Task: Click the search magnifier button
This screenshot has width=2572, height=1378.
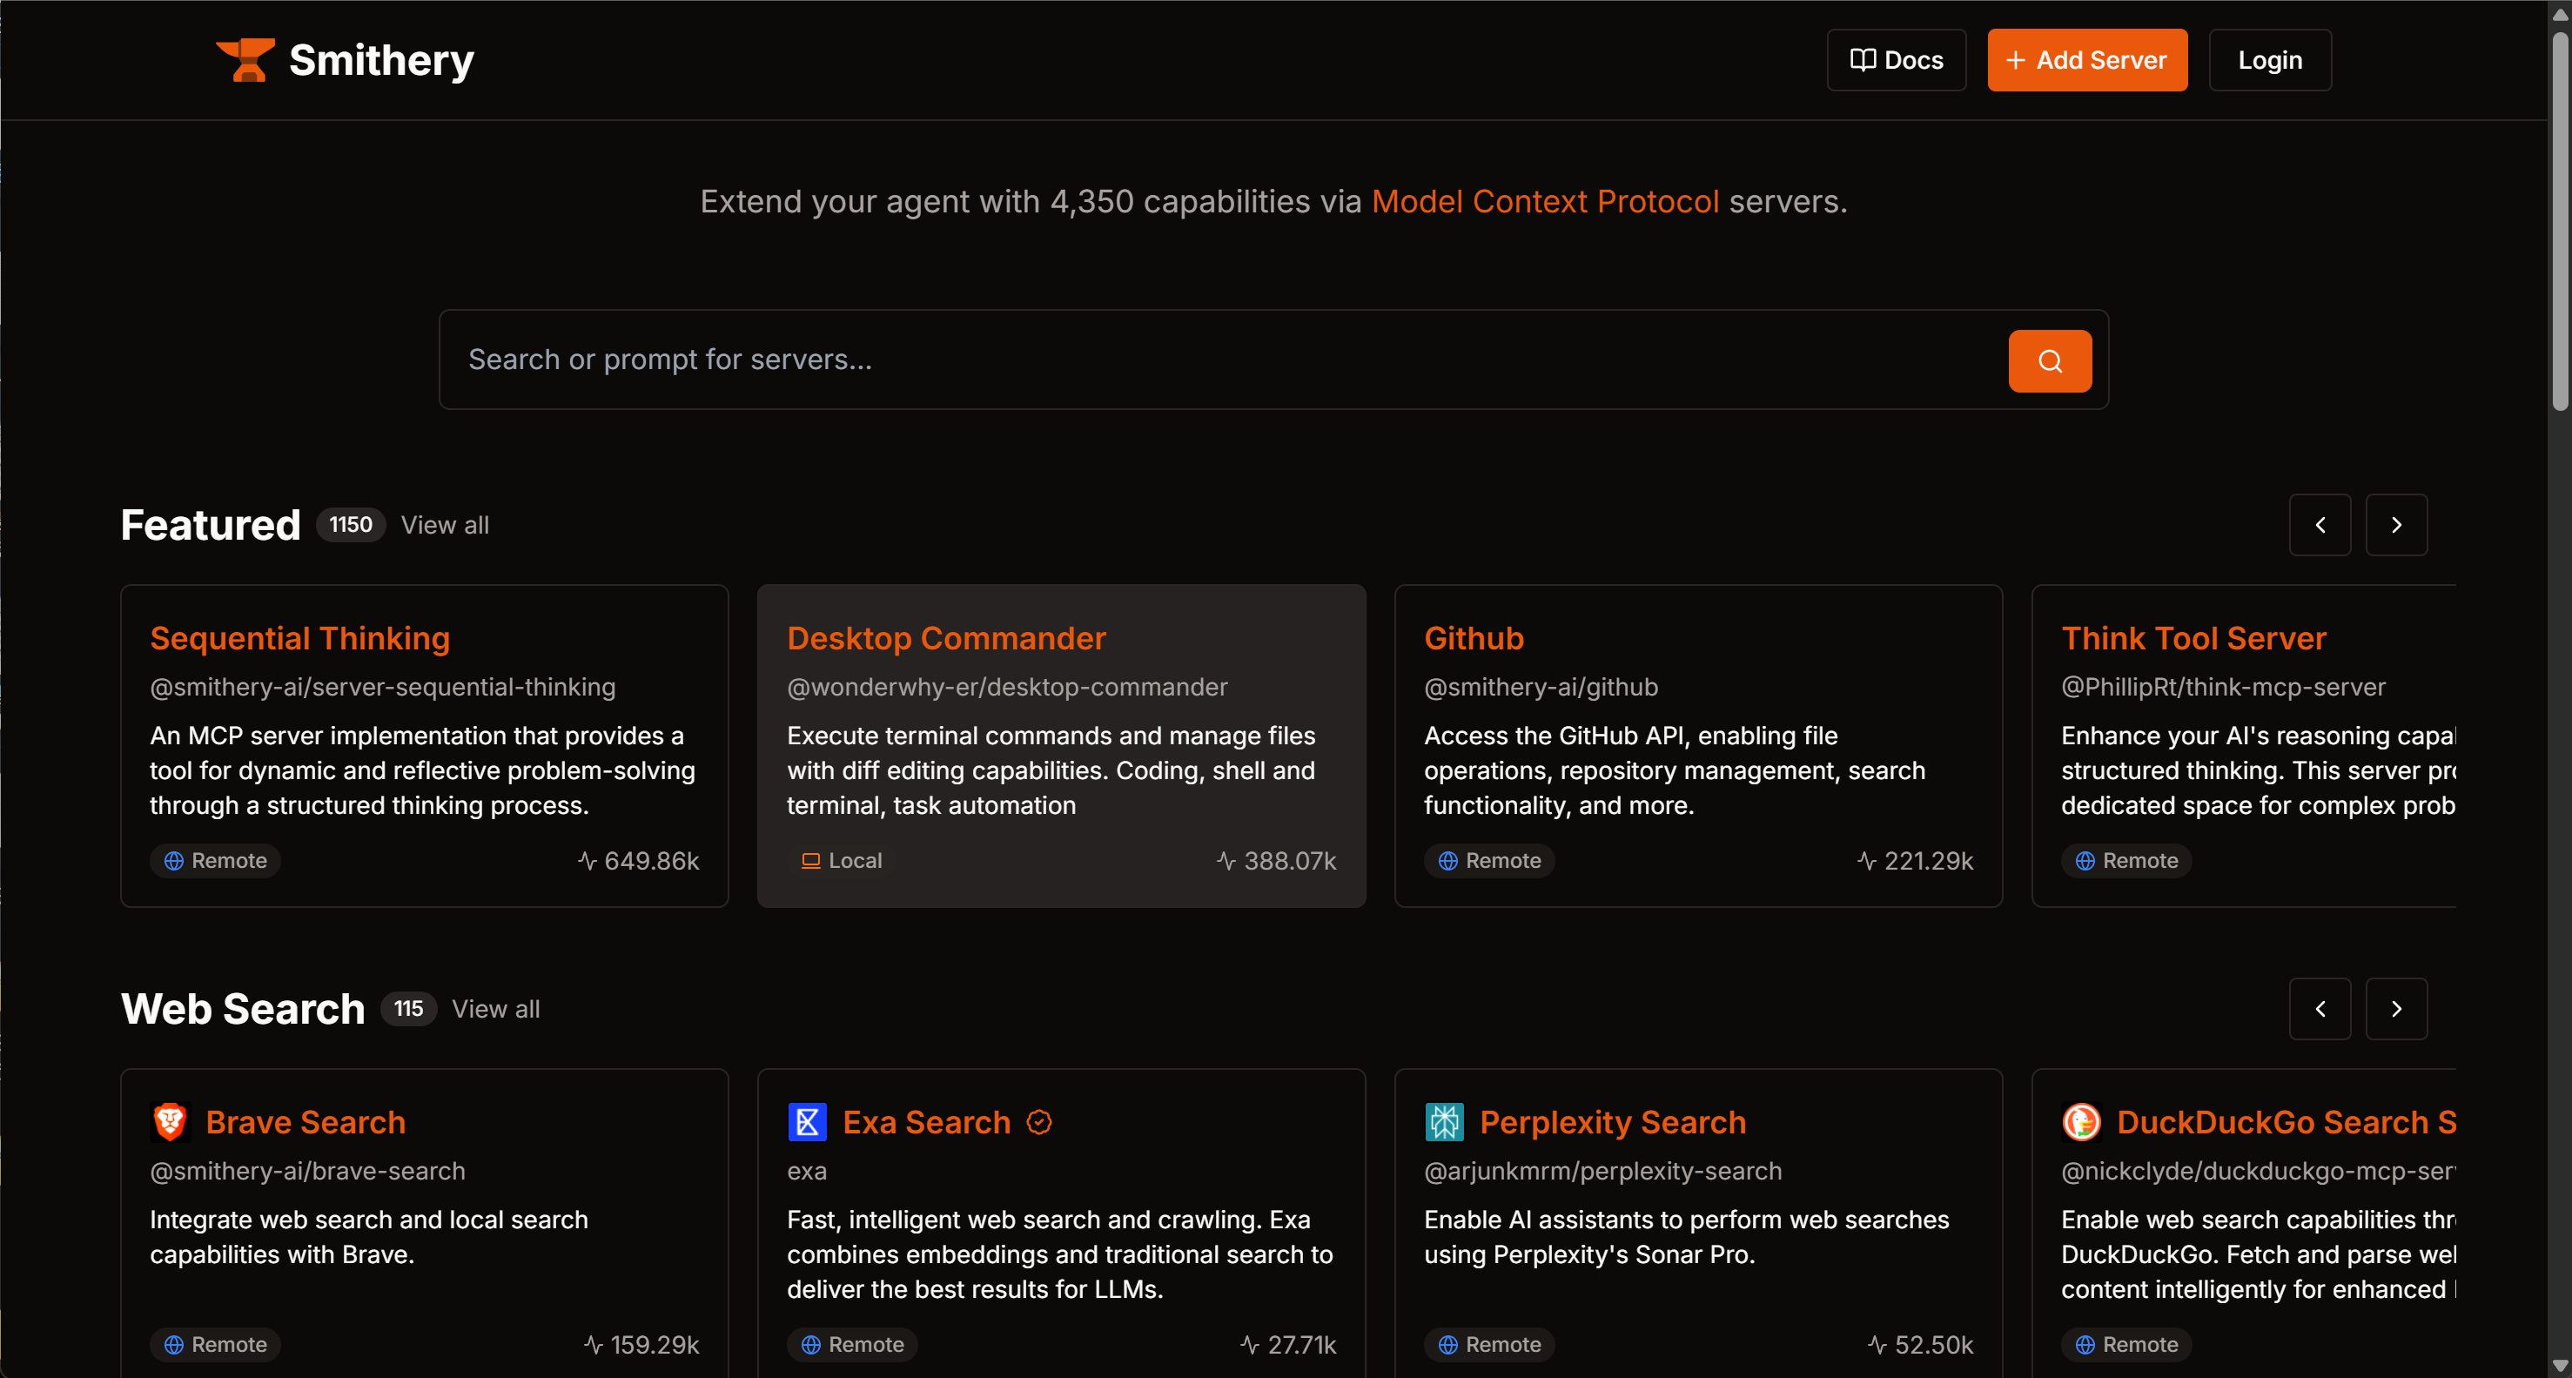Action: click(x=2049, y=360)
